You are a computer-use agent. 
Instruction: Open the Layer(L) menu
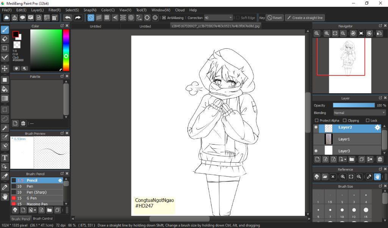tap(38, 10)
